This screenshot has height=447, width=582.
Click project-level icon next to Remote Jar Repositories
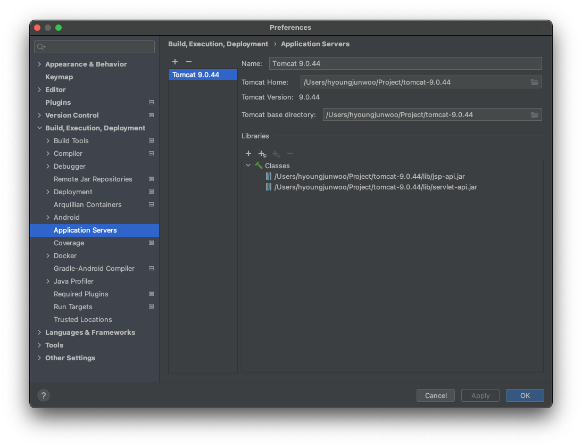tap(152, 179)
